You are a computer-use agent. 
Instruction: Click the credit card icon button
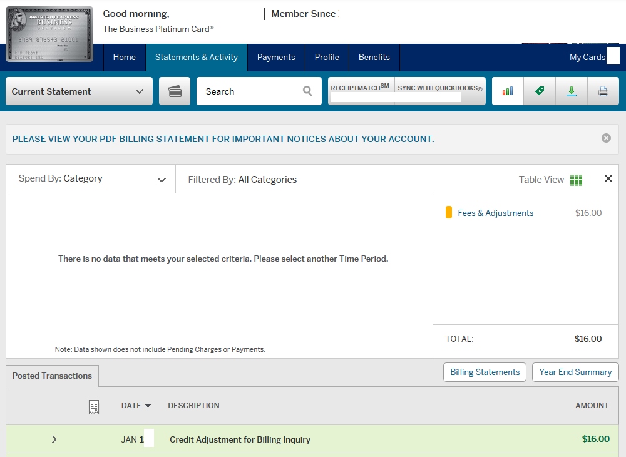[175, 91]
